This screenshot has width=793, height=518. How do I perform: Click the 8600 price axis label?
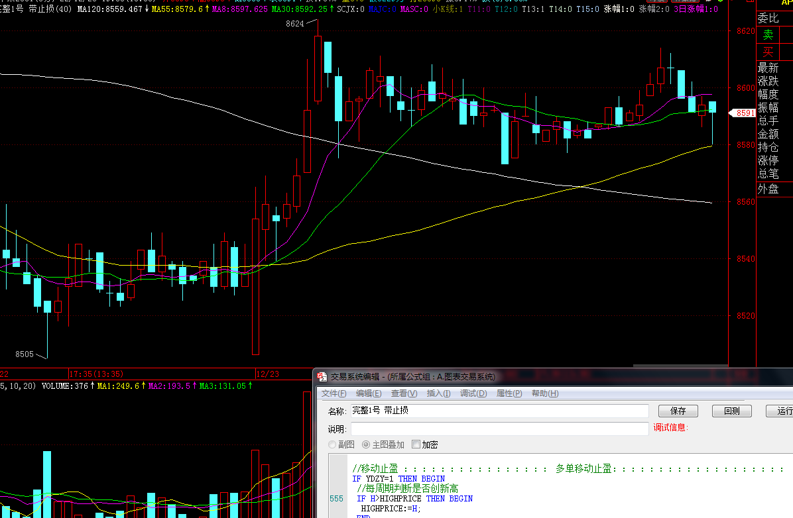coord(745,88)
